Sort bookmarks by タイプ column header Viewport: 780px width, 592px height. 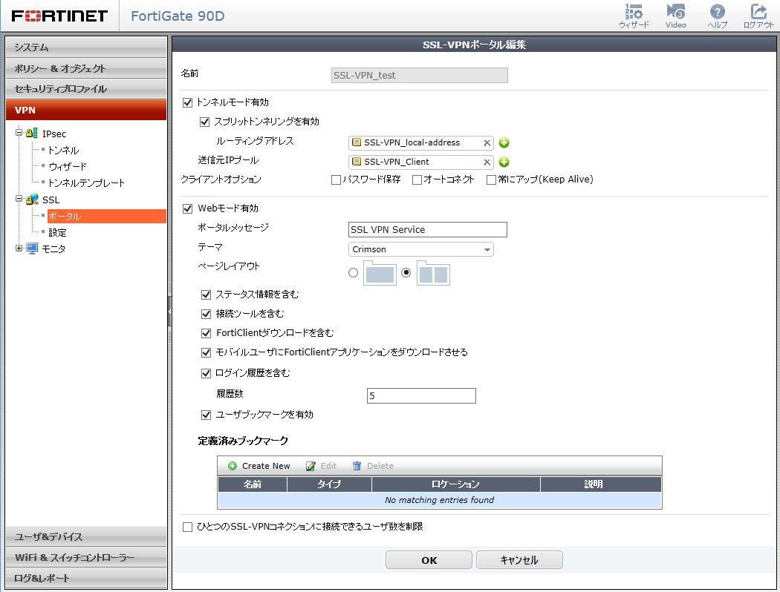329,484
